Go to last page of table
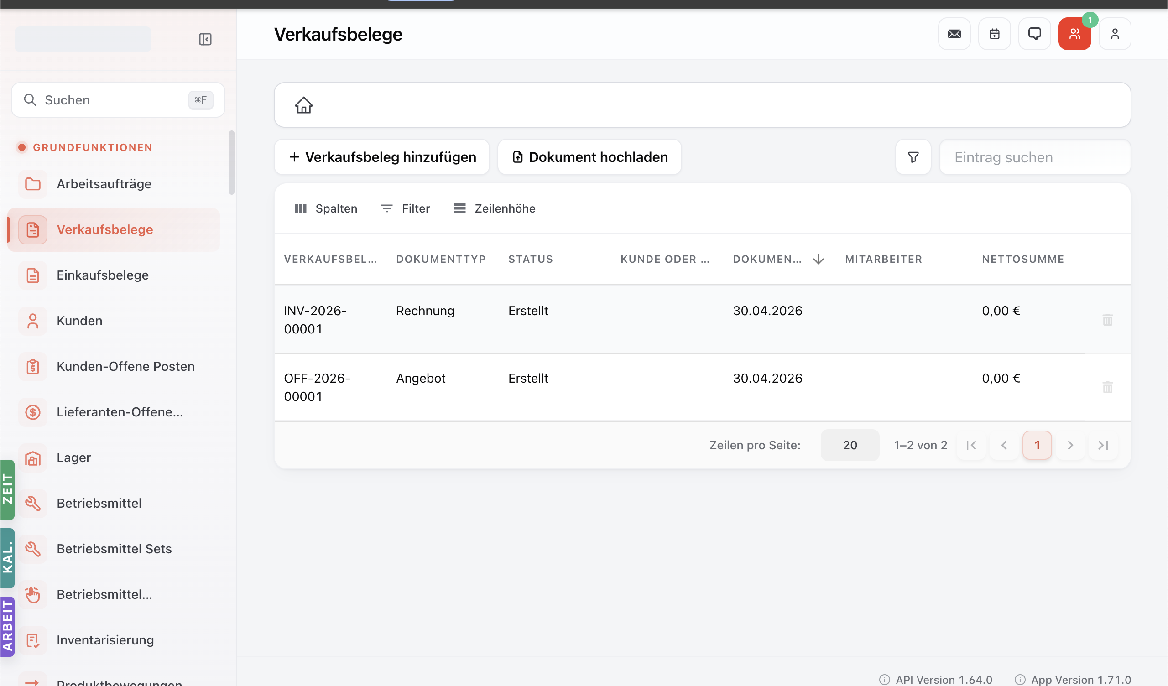This screenshot has height=686, width=1168. point(1103,445)
